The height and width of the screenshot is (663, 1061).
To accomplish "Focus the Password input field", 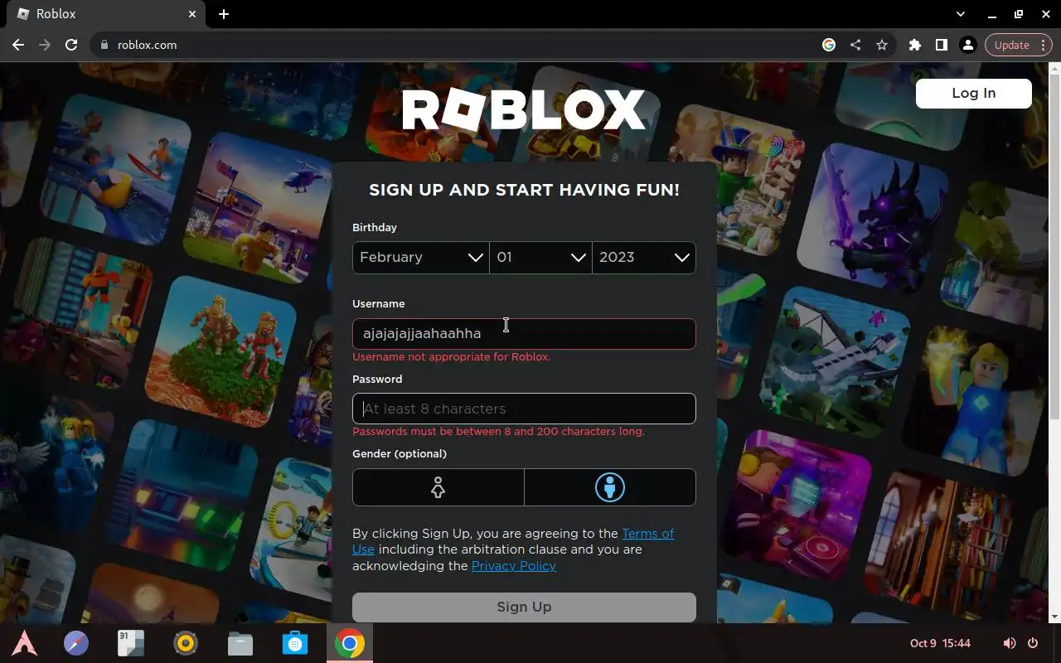I will pos(524,409).
